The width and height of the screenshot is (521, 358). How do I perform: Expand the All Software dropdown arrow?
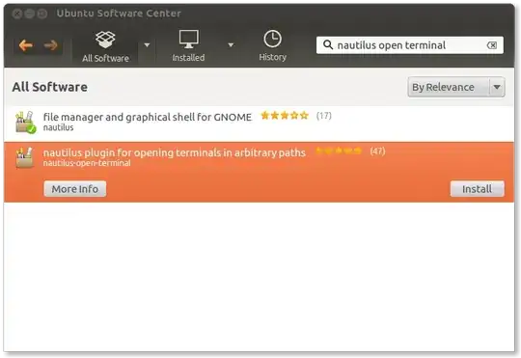point(147,45)
